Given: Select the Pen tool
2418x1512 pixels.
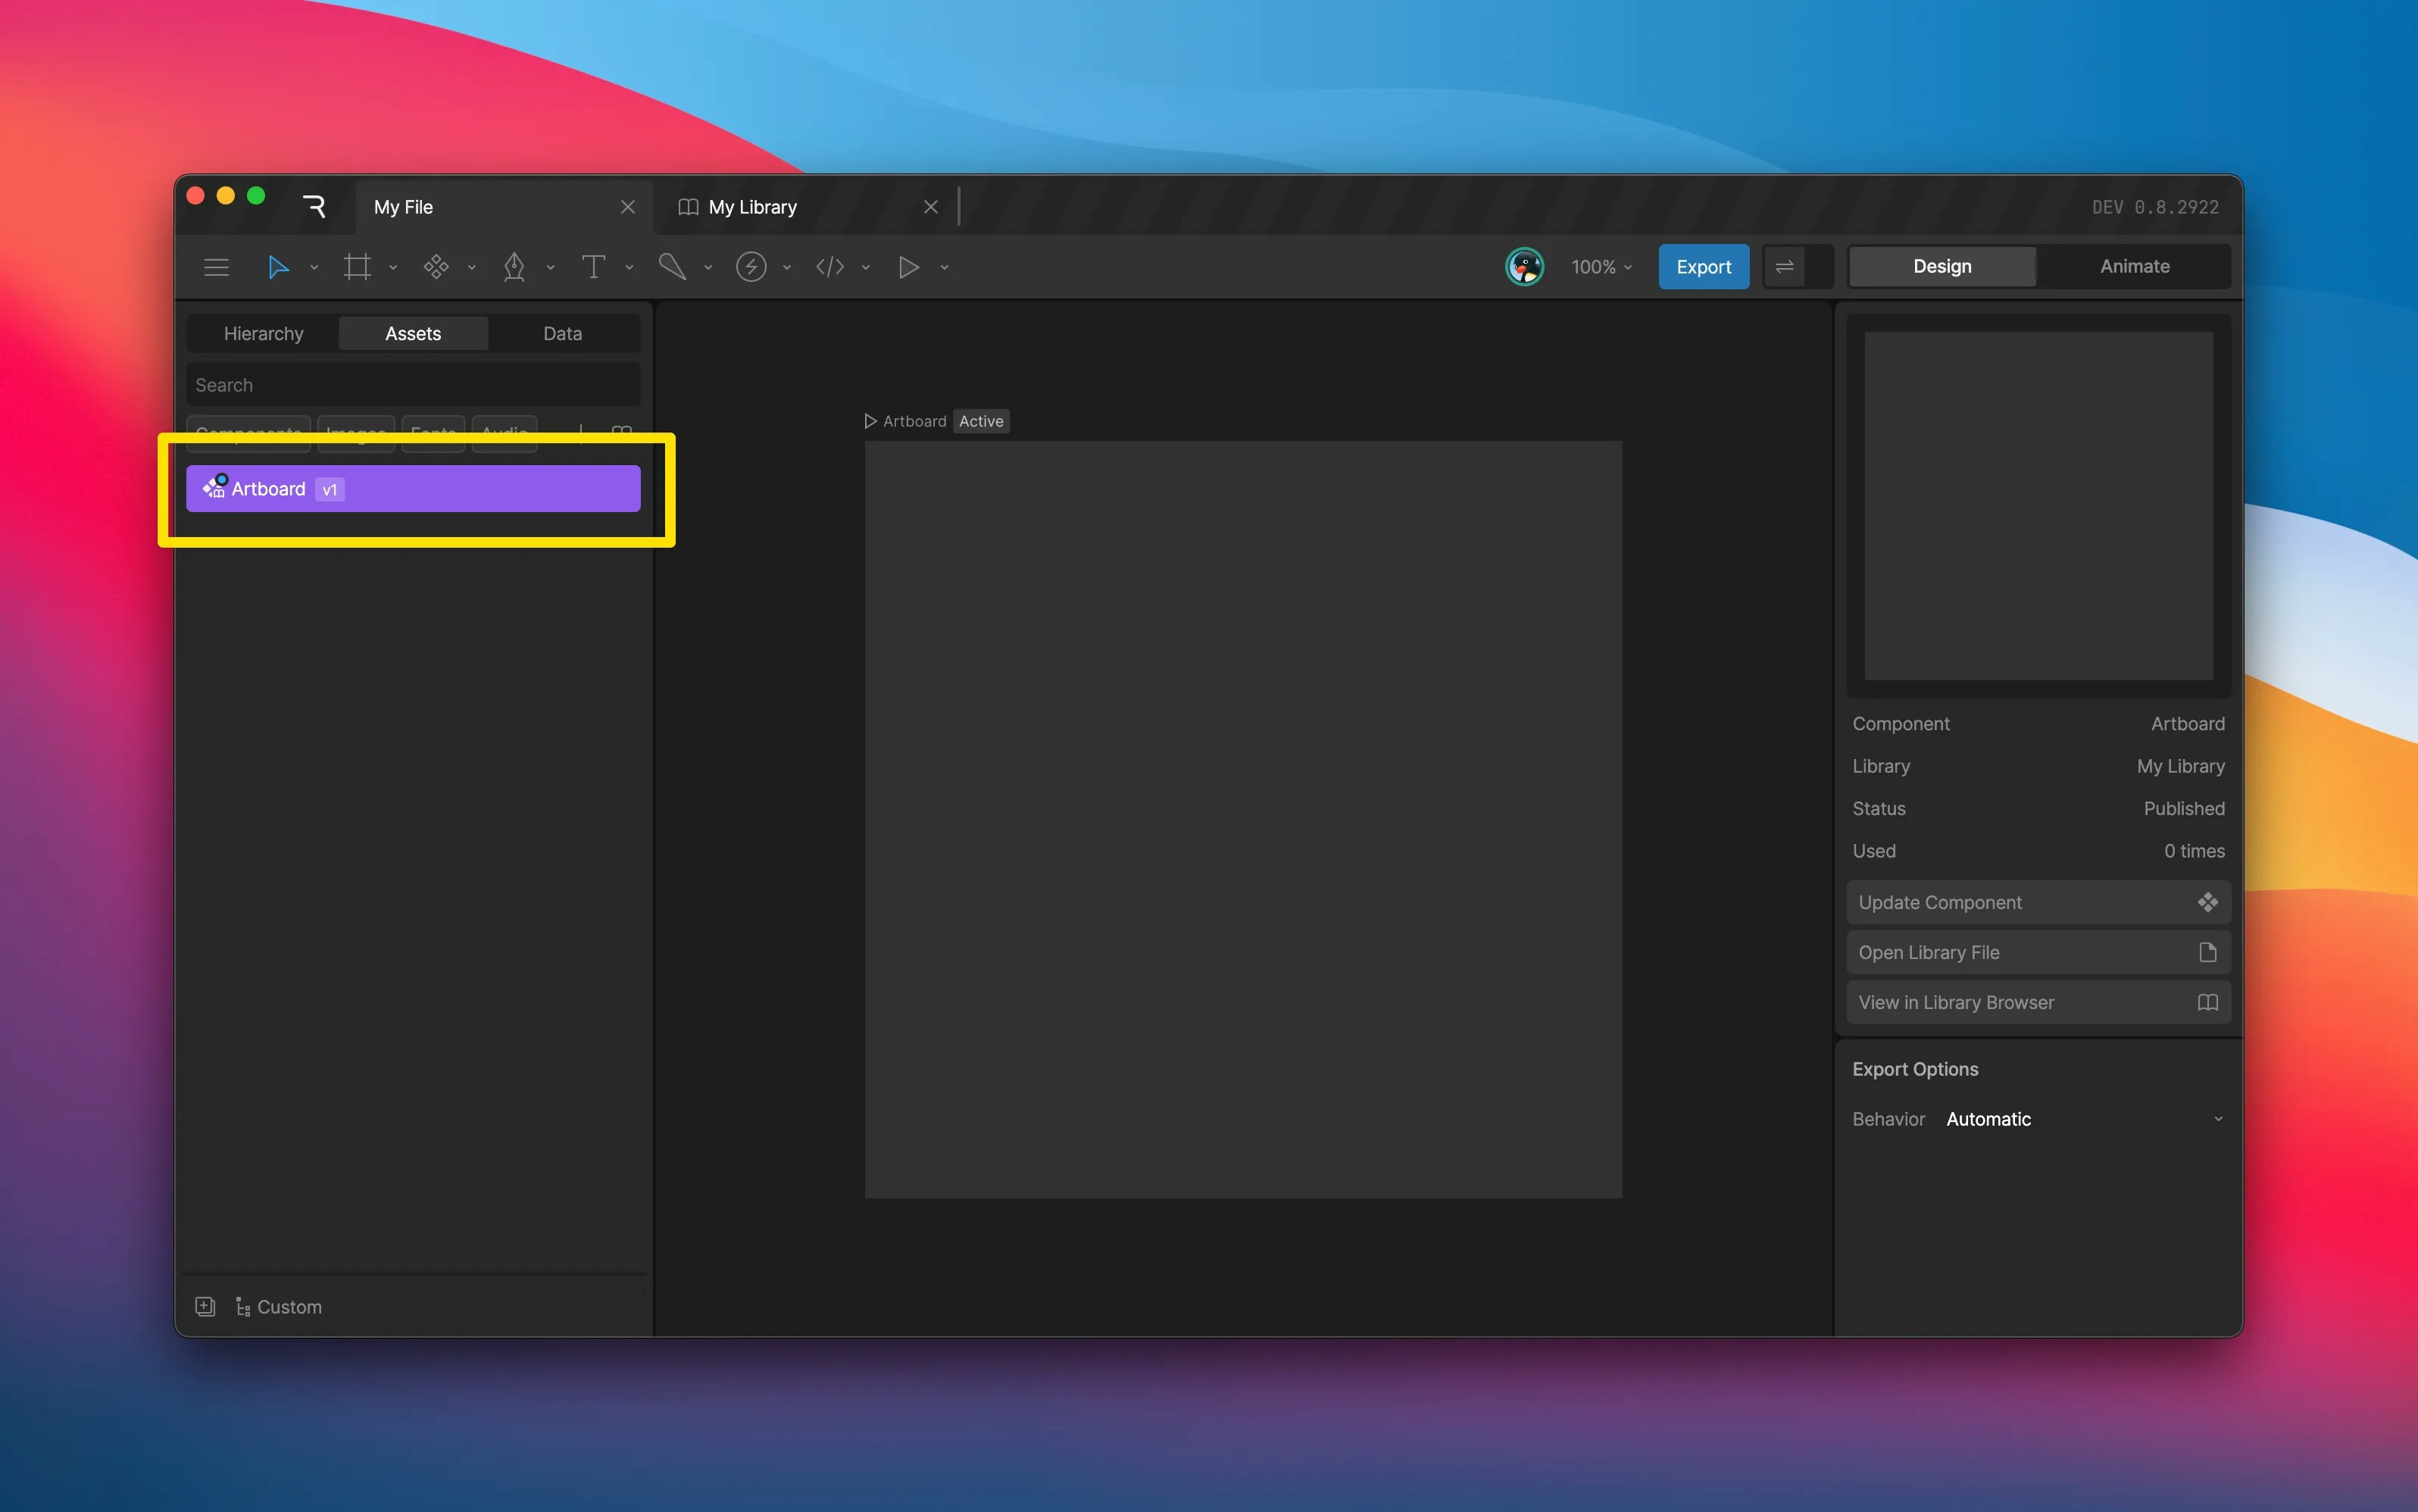Looking at the screenshot, I should tap(514, 267).
